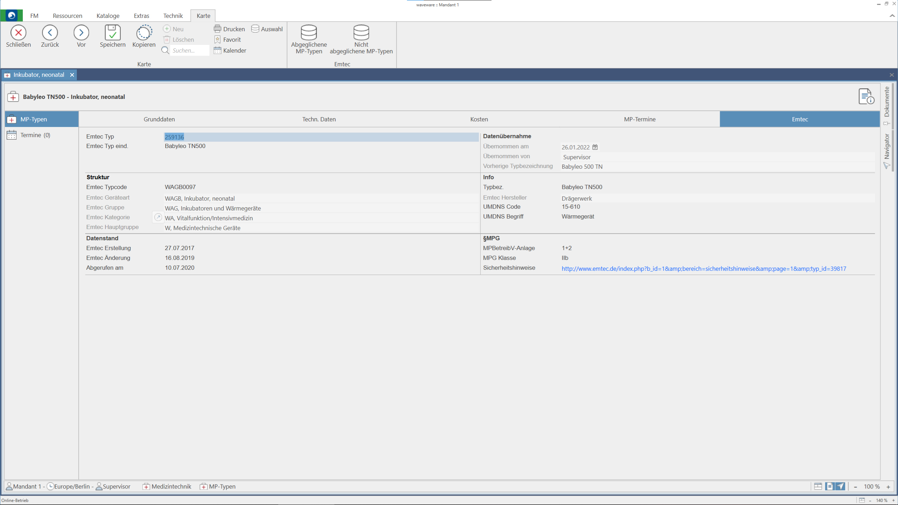This screenshot has width=898, height=505.
Task: Click the Schließen icon in ribbon
Action: coord(18,33)
